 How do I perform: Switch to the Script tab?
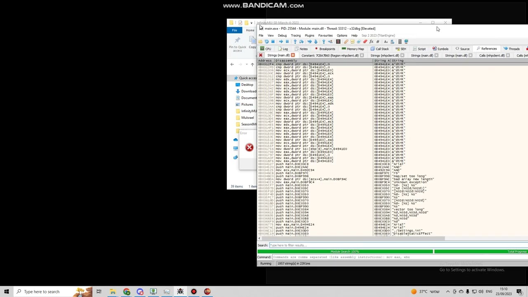(419, 49)
